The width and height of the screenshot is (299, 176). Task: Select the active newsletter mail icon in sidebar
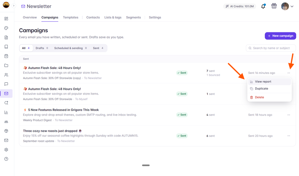(x=6, y=93)
